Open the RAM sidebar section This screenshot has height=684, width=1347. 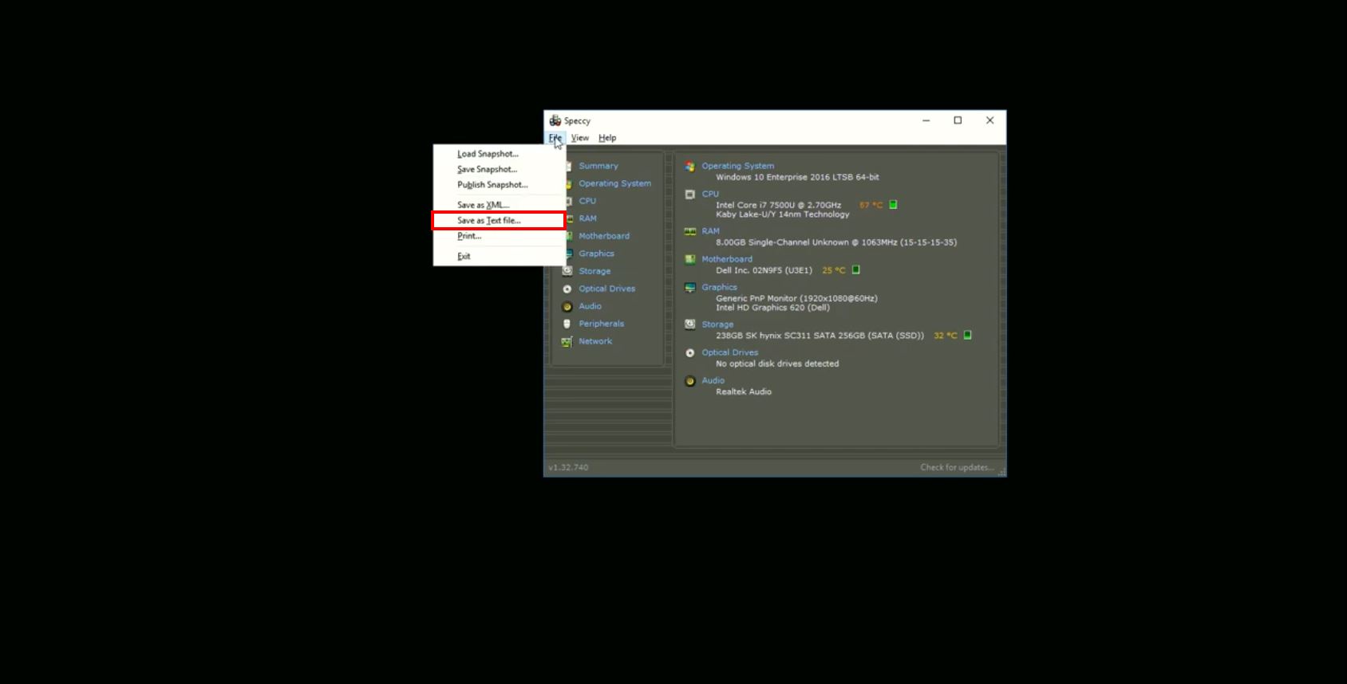588,218
